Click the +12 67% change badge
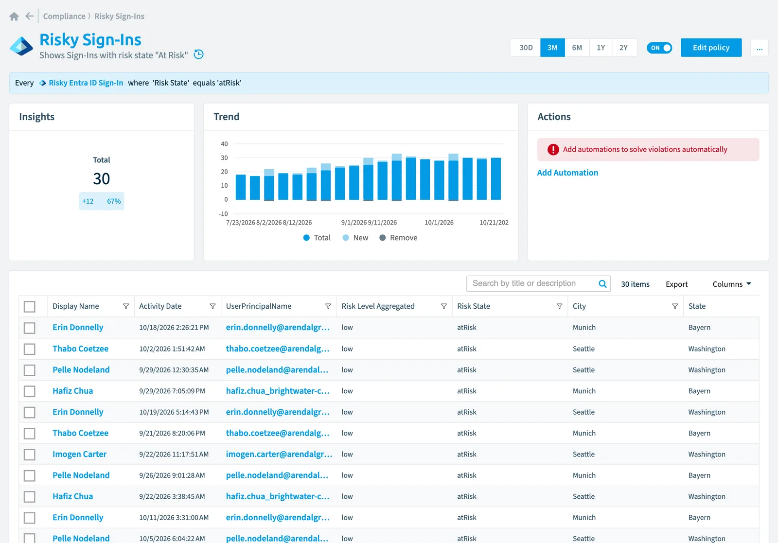This screenshot has width=778, height=543. pos(102,201)
